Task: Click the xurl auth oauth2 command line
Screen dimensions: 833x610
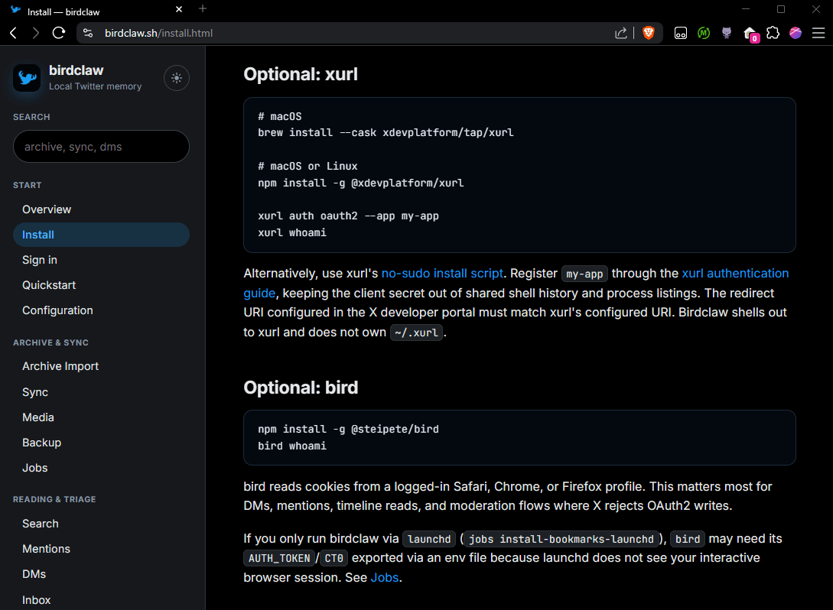Action: 349,216
